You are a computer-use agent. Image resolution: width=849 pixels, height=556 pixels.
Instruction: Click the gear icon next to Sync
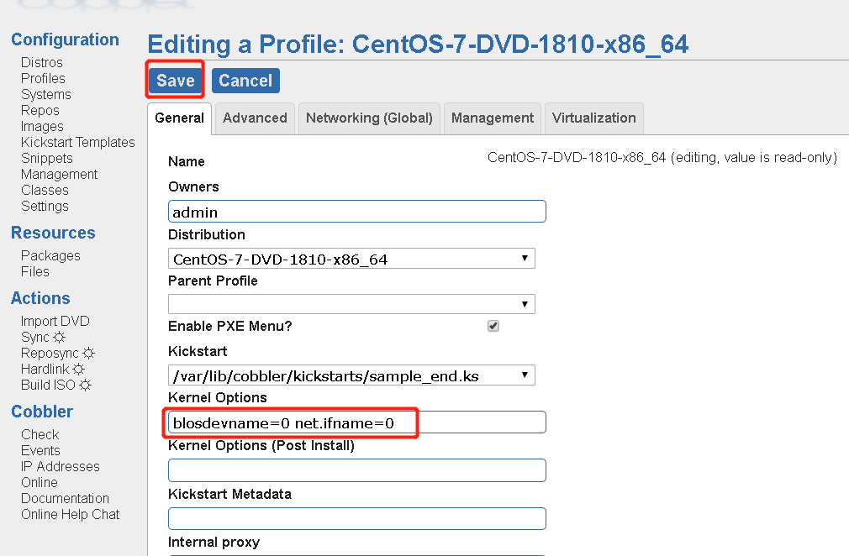click(59, 338)
